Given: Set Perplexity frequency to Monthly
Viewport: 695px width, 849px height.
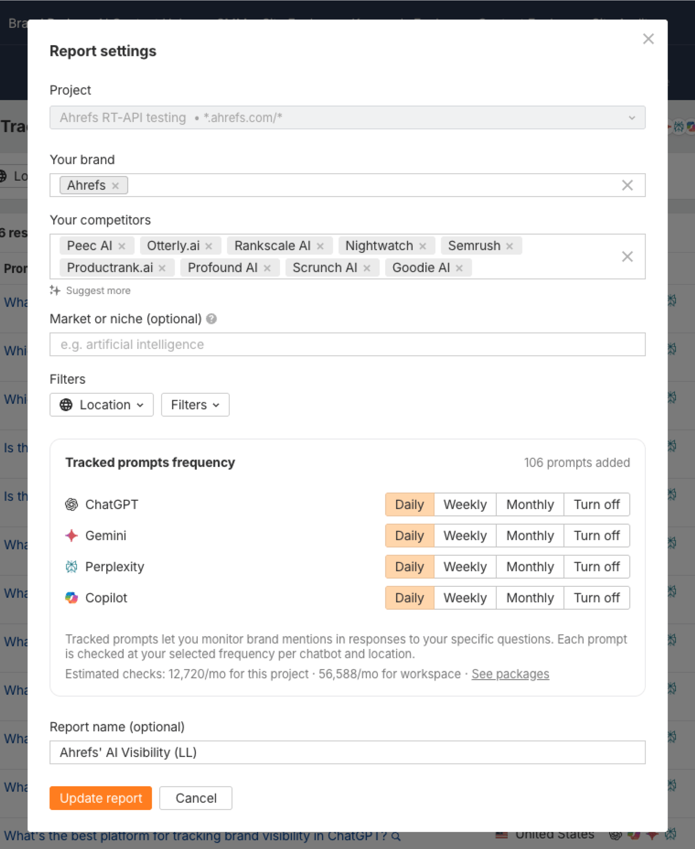Looking at the screenshot, I should [530, 567].
